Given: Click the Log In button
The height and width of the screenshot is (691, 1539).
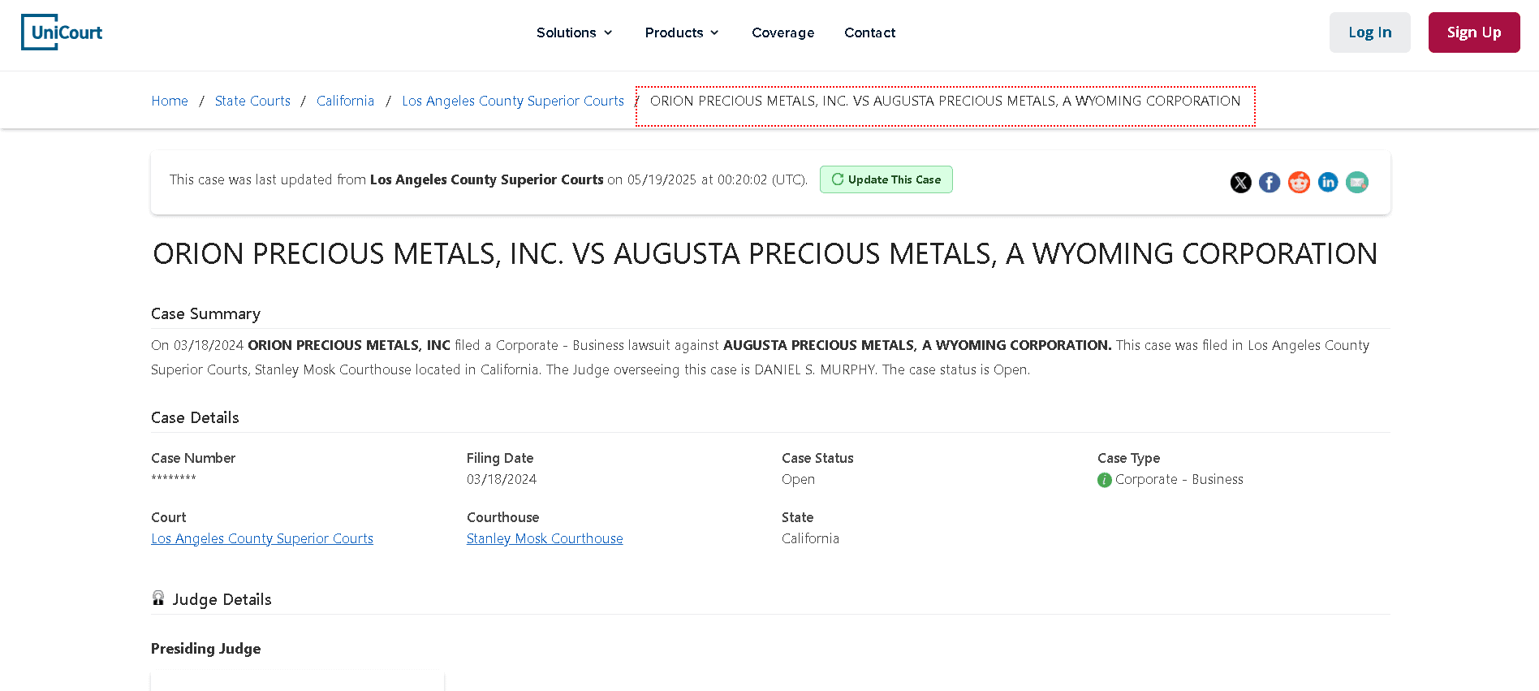Looking at the screenshot, I should point(1369,32).
